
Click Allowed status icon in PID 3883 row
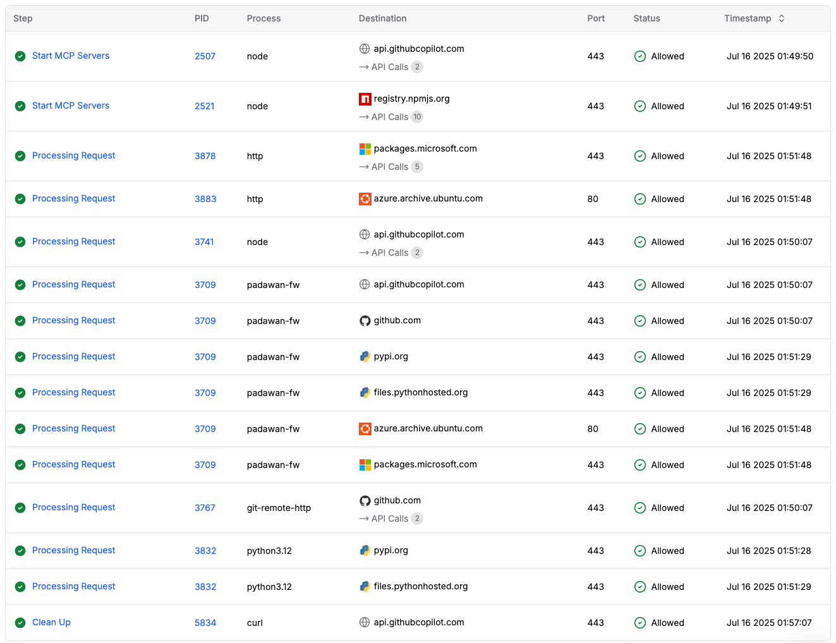[639, 199]
